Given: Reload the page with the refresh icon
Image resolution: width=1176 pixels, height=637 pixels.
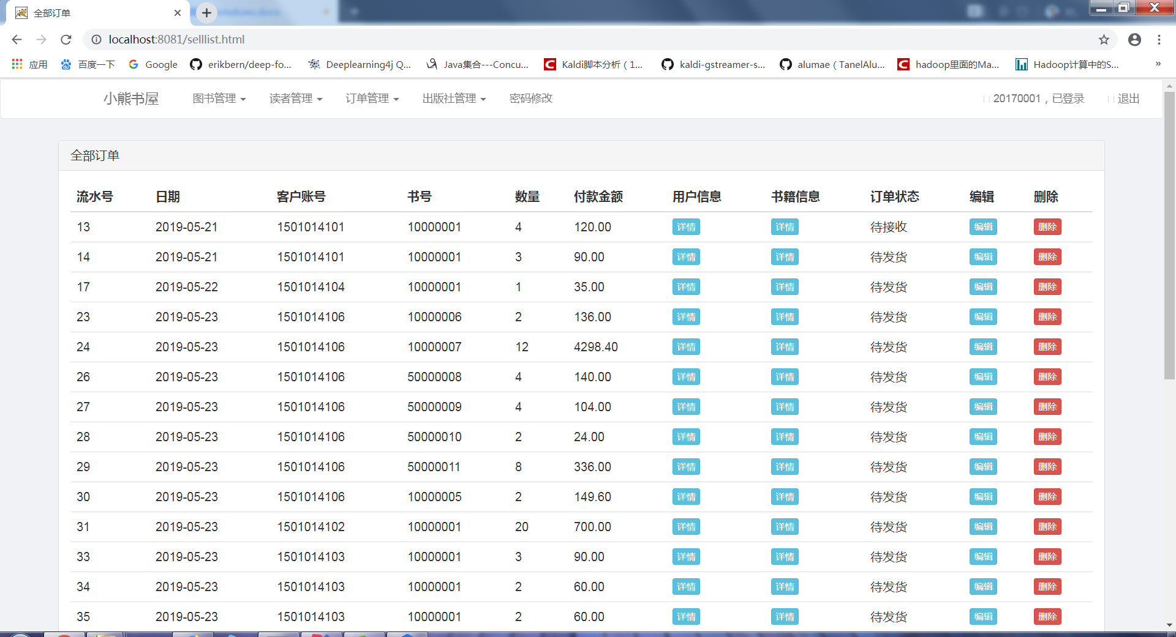Looking at the screenshot, I should pyautogui.click(x=66, y=39).
